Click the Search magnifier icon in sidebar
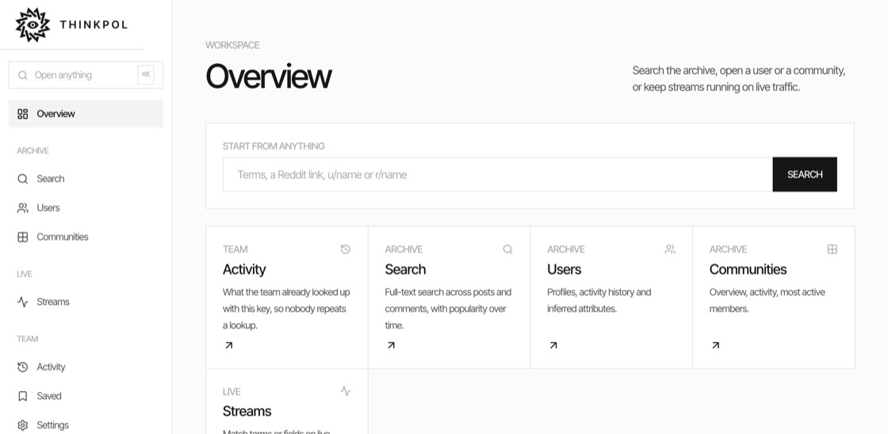The height and width of the screenshot is (434, 888). (23, 179)
